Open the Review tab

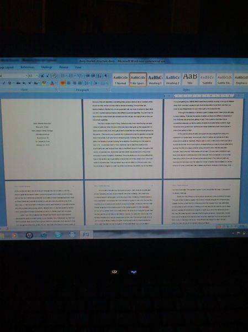(x=64, y=68)
